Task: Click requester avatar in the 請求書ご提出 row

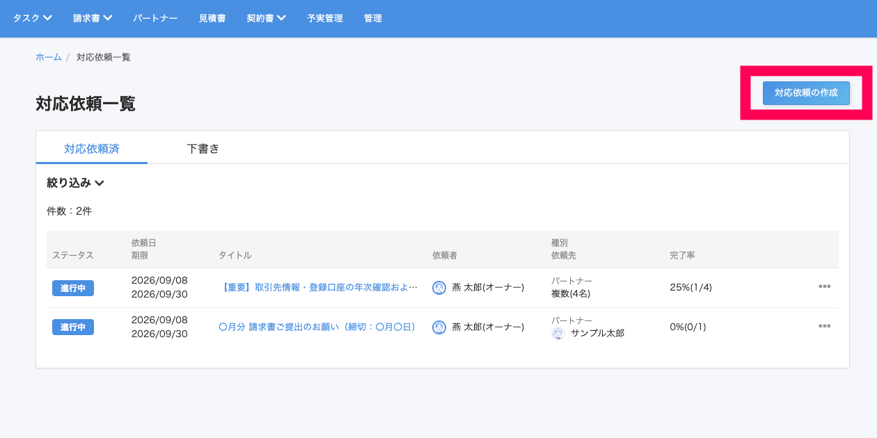Action: [439, 327]
